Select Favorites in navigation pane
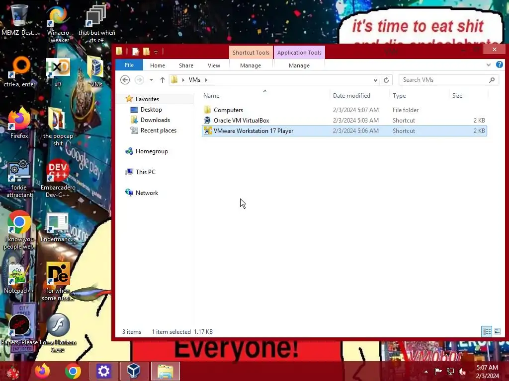Image resolution: width=509 pixels, height=381 pixels. pyautogui.click(x=147, y=99)
